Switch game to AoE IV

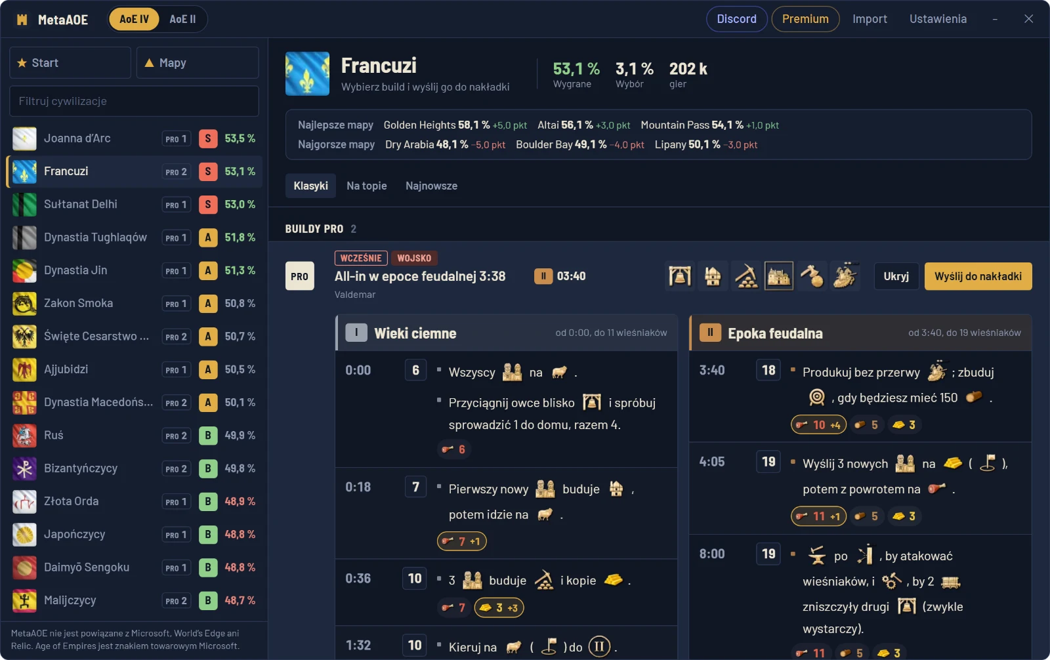coord(134,19)
